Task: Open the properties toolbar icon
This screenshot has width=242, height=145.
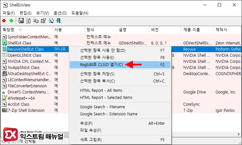Action: 43,21
